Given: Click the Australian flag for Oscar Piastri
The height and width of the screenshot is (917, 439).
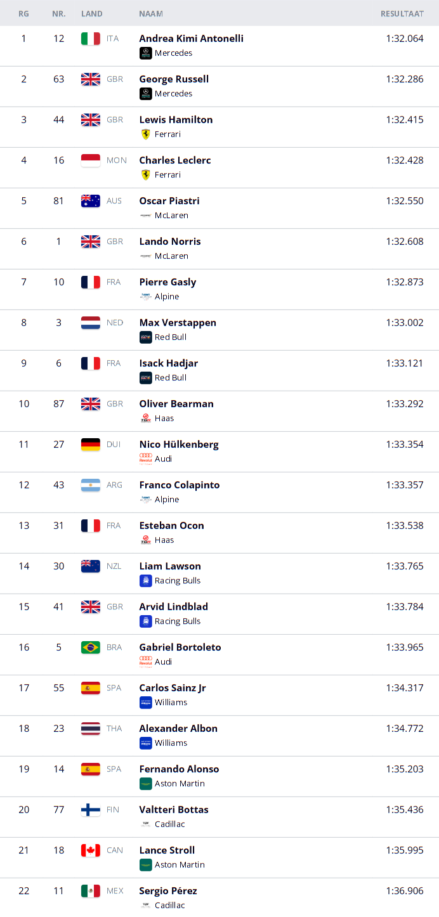Looking at the screenshot, I should click(91, 201).
